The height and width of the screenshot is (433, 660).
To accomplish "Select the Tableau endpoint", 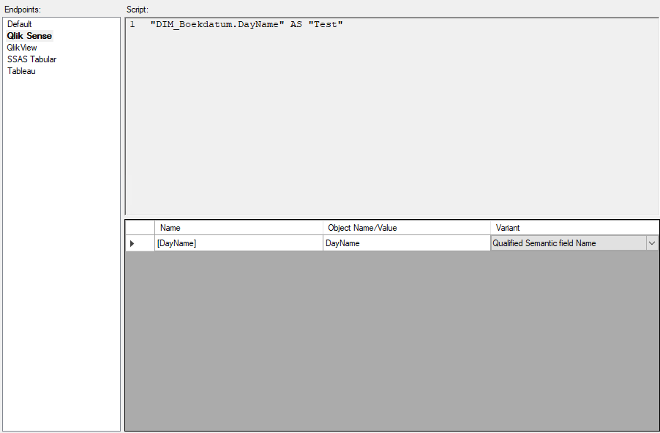I will 21,71.
